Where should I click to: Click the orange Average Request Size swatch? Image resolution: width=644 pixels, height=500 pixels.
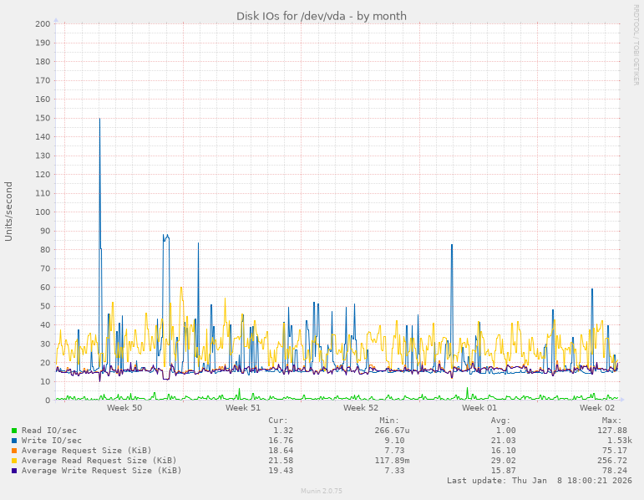pos(14,451)
